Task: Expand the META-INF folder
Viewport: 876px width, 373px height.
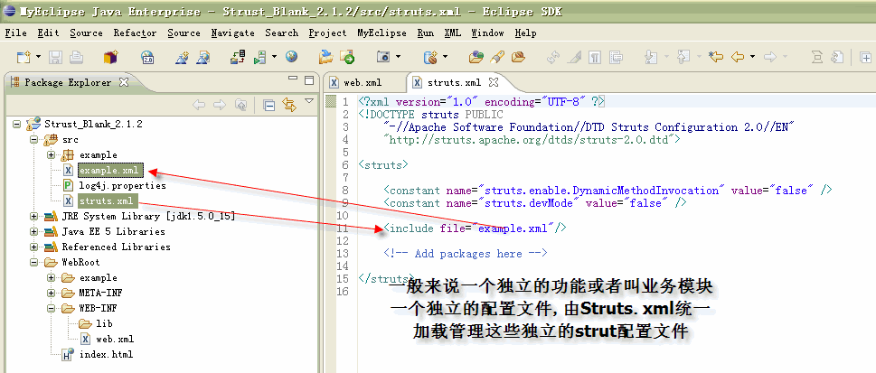Action: pos(52,293)
